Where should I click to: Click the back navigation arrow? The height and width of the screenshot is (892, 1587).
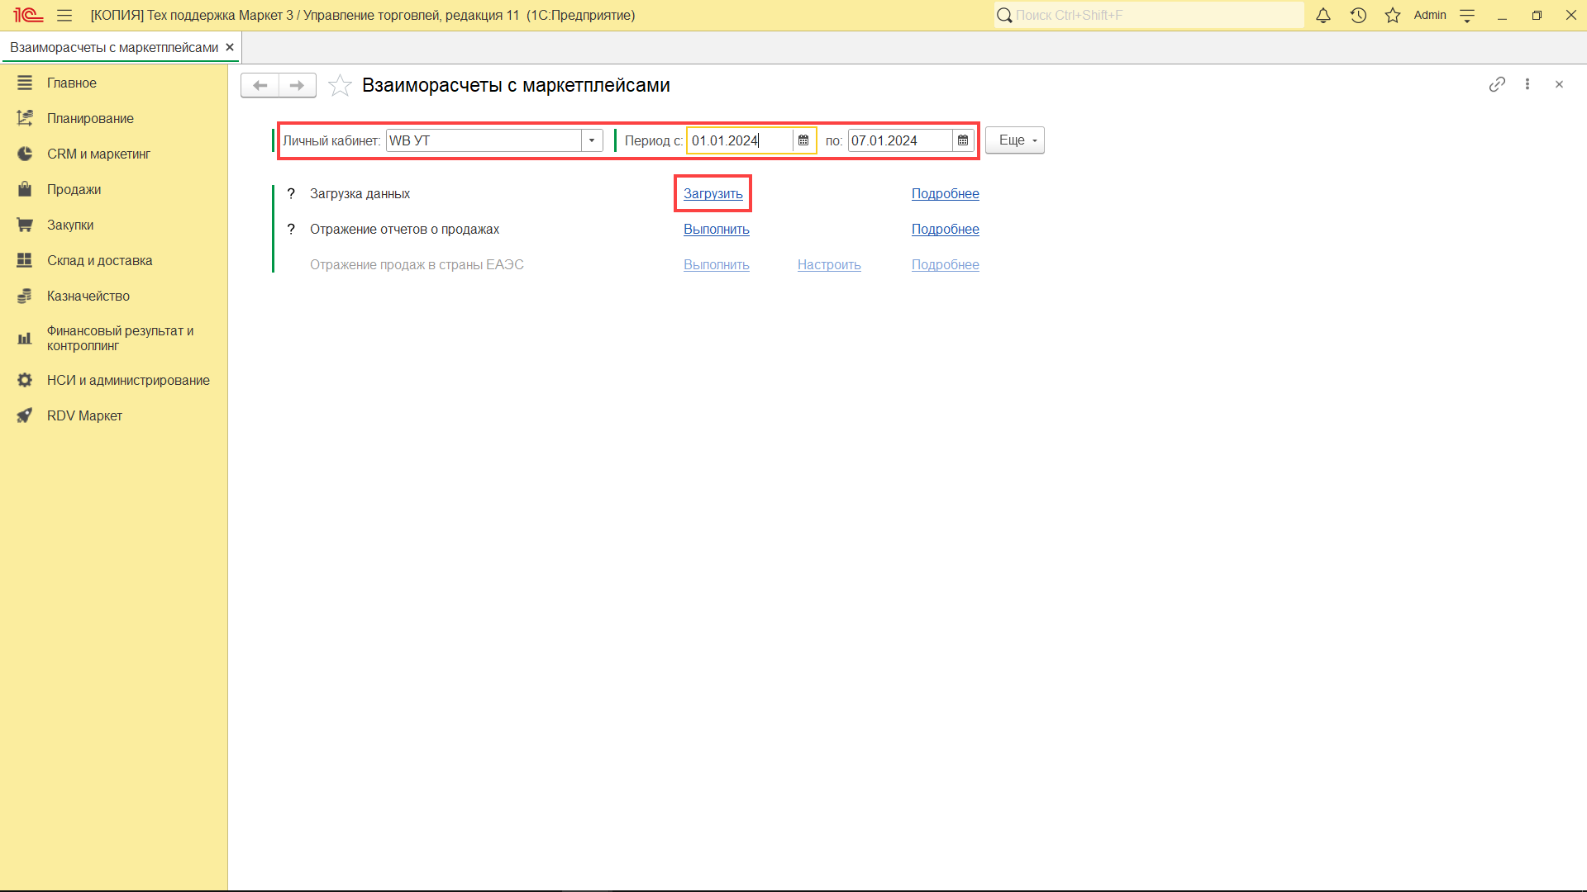(x=260, y=85)
